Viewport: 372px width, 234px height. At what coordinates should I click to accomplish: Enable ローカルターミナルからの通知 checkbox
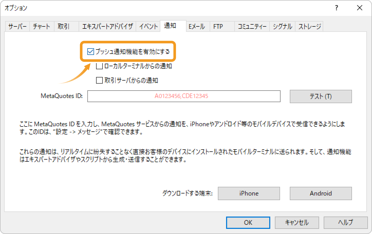(x=99, y=66)
